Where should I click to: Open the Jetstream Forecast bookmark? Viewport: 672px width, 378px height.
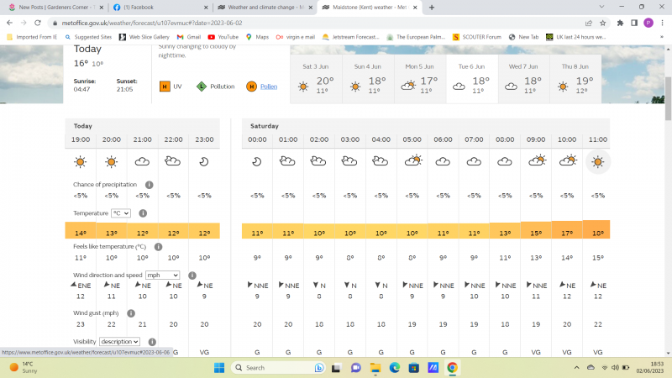350,37
